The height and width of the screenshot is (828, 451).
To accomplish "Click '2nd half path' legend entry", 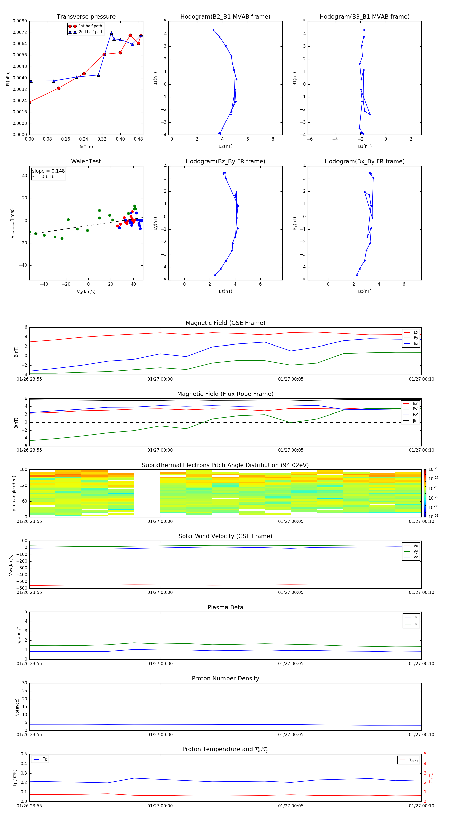I will (86, 32).
